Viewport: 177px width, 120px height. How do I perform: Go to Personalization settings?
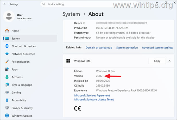pyautogui.click(x=30, y=62)
